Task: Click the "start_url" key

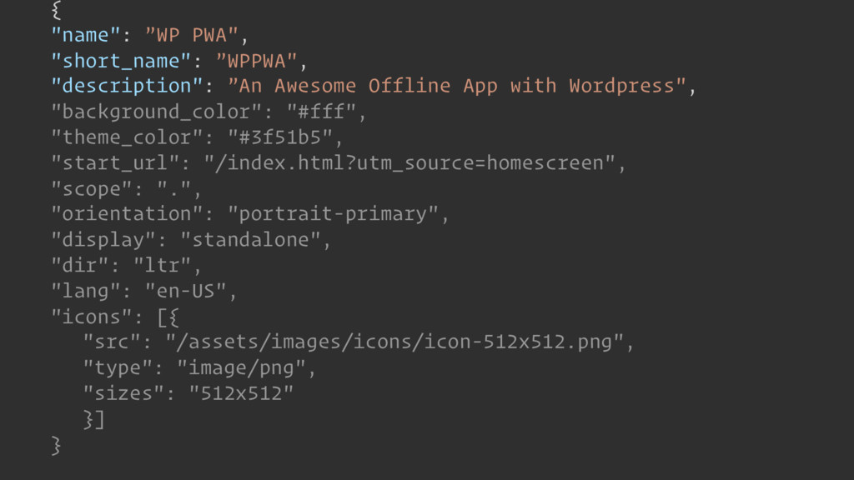Action: point(115,163)
